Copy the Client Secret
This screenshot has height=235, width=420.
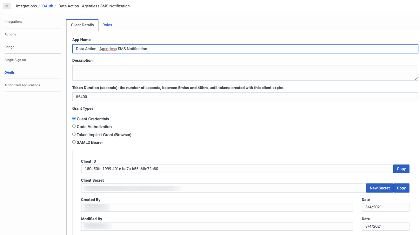coord(401,188)
